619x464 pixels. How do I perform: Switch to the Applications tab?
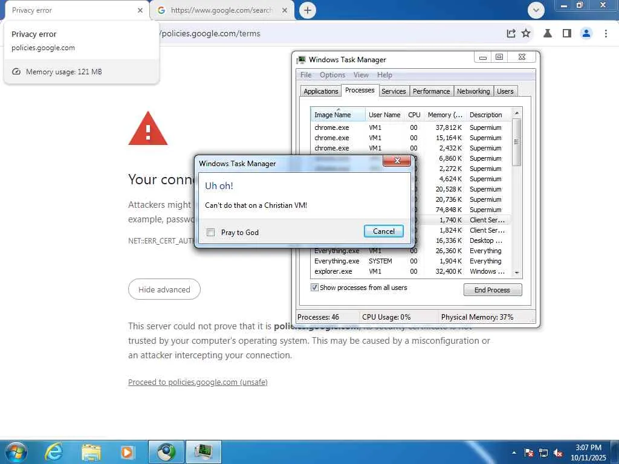pyautogui.click(x=321, y=91)
